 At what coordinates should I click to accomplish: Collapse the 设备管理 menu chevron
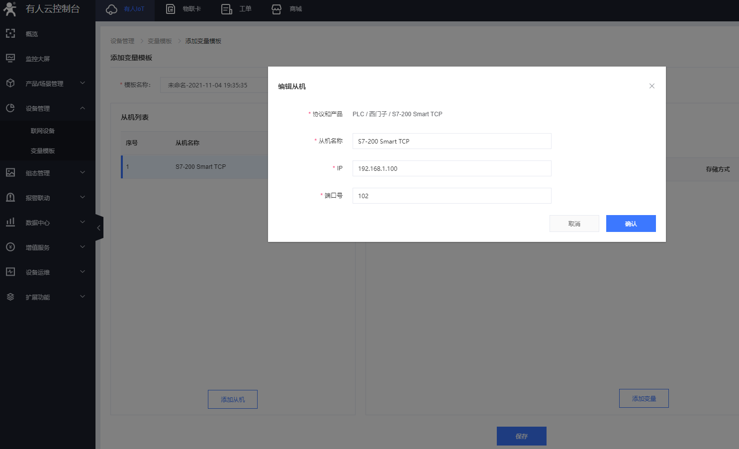83,108
